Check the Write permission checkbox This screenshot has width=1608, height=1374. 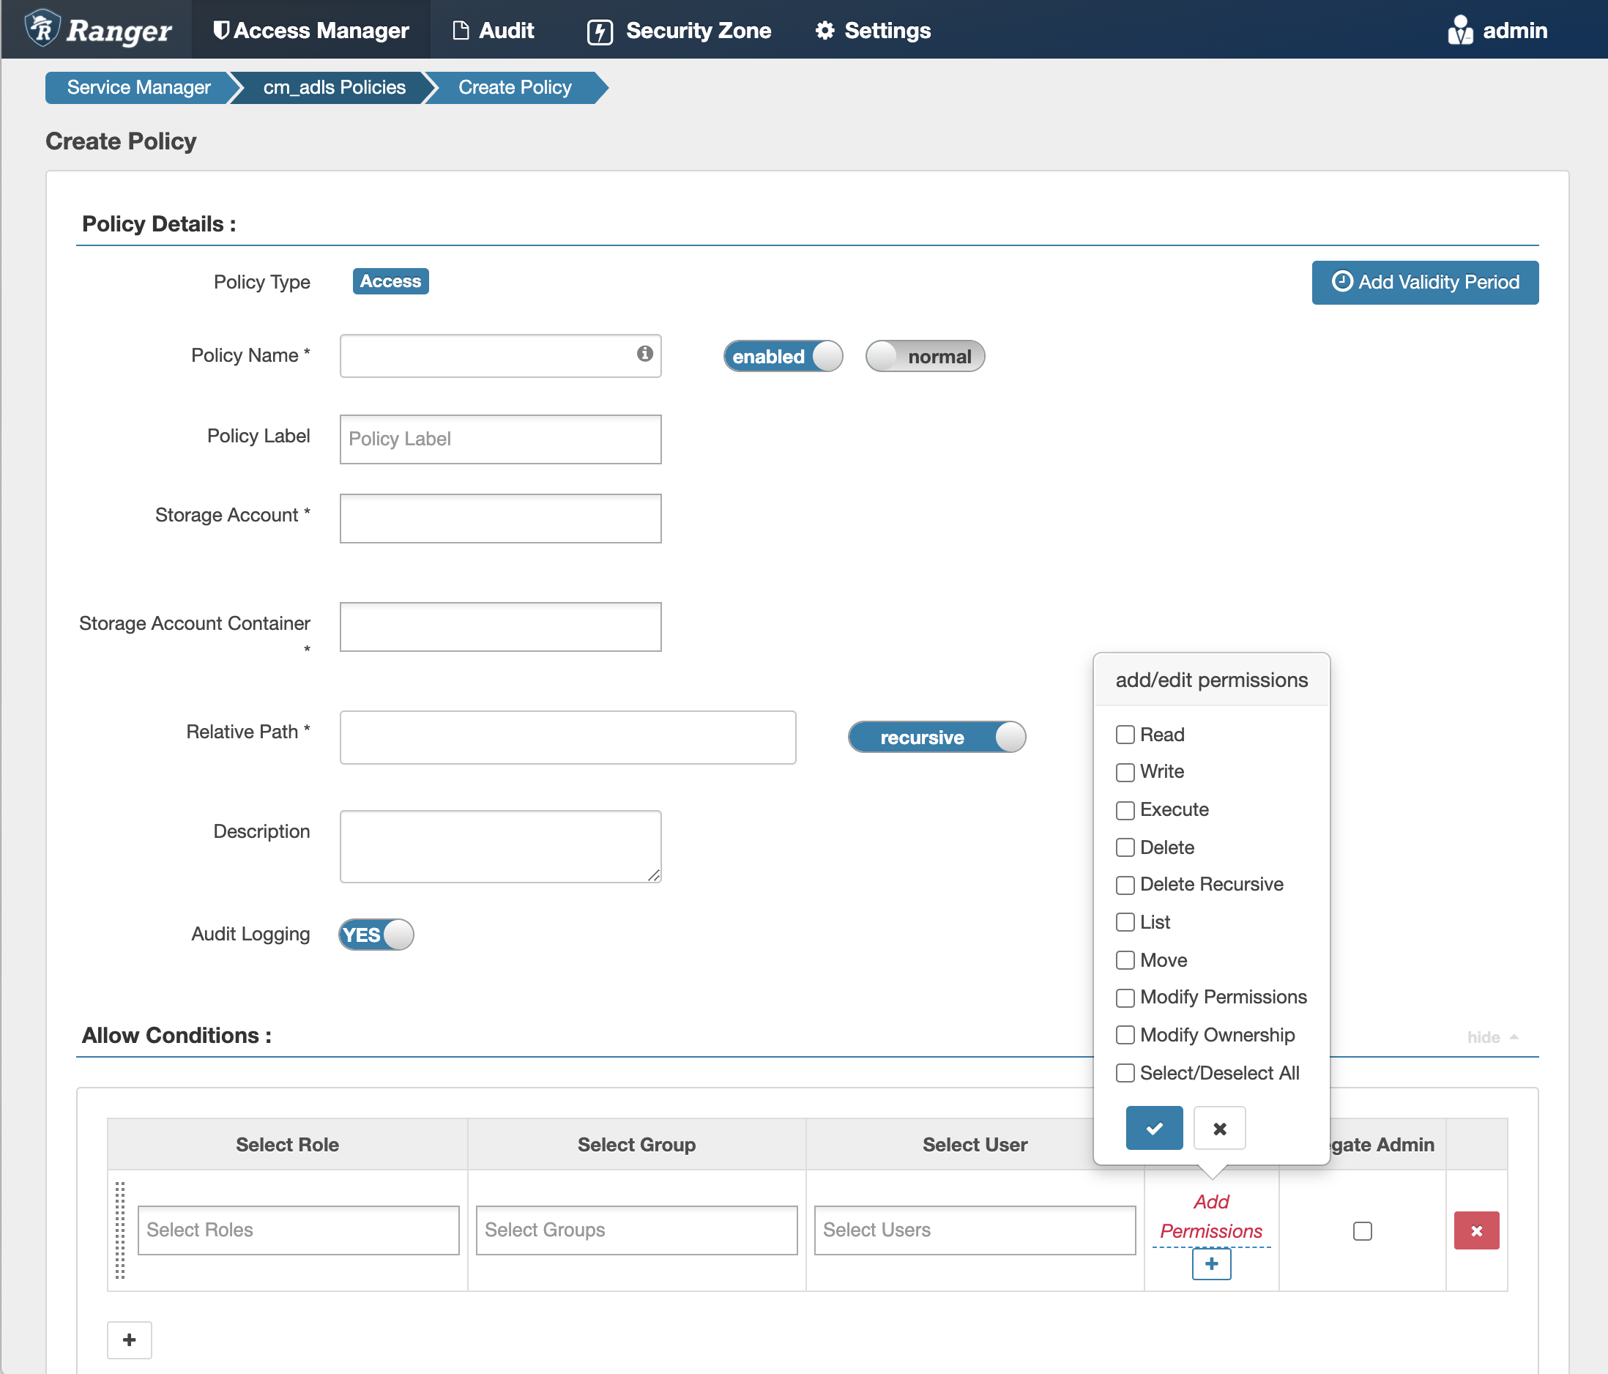click(1123, 773)
